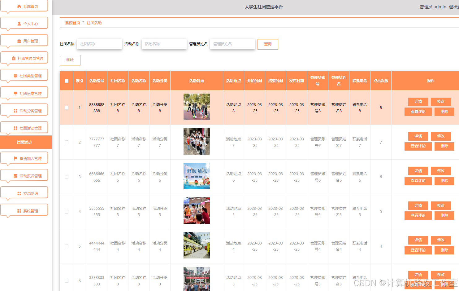
Task: Click the 管理员 admin label in top bar
Action: (433, 7)
